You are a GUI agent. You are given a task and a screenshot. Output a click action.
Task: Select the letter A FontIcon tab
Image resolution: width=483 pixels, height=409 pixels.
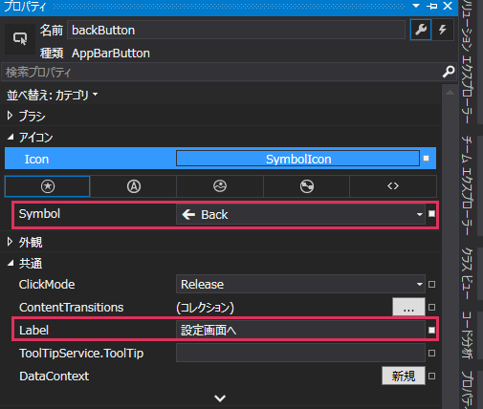tap(134, 186)
